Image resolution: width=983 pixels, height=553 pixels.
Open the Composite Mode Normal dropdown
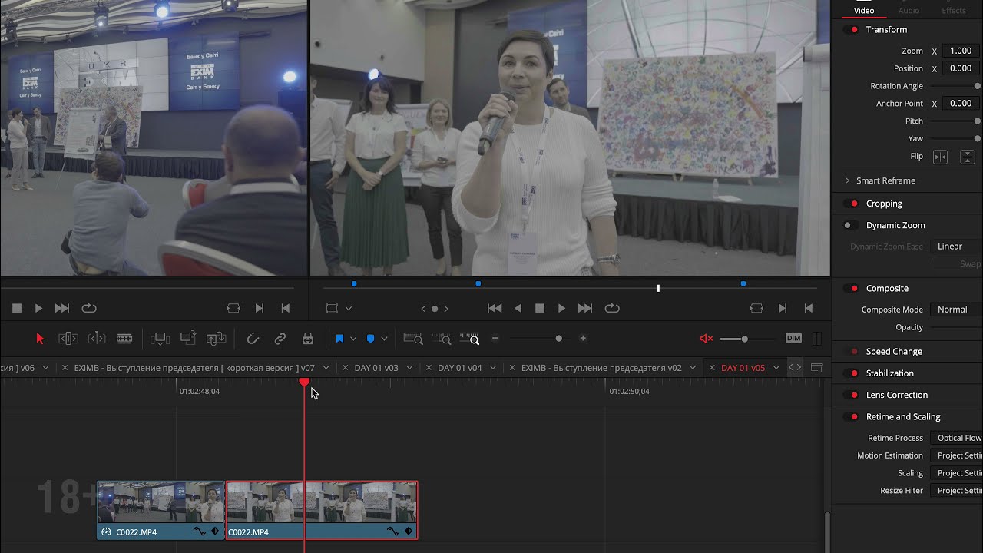click(x=956, y=310)
